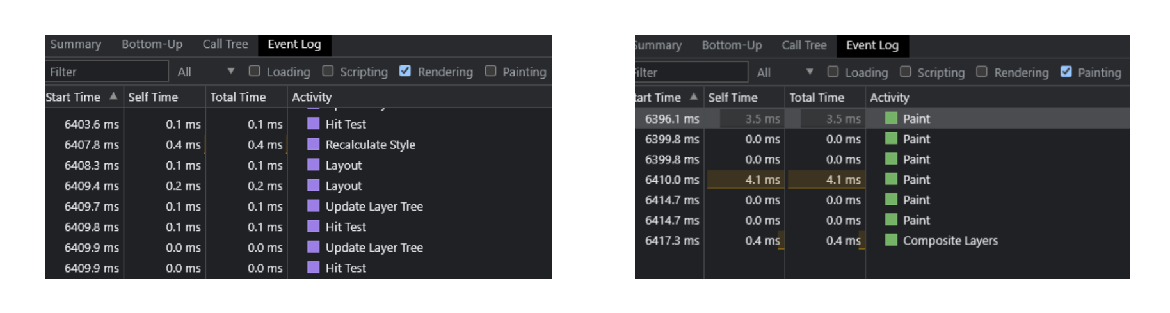Click sort arrow on left Start Time column
This screenshot has width=1170, height=313.
click(113, 96)
